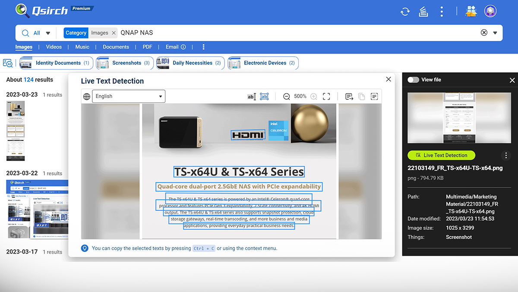Filter by Electronic Devices tag
This screenshot has width=518, height=292.
coord(263,63)
